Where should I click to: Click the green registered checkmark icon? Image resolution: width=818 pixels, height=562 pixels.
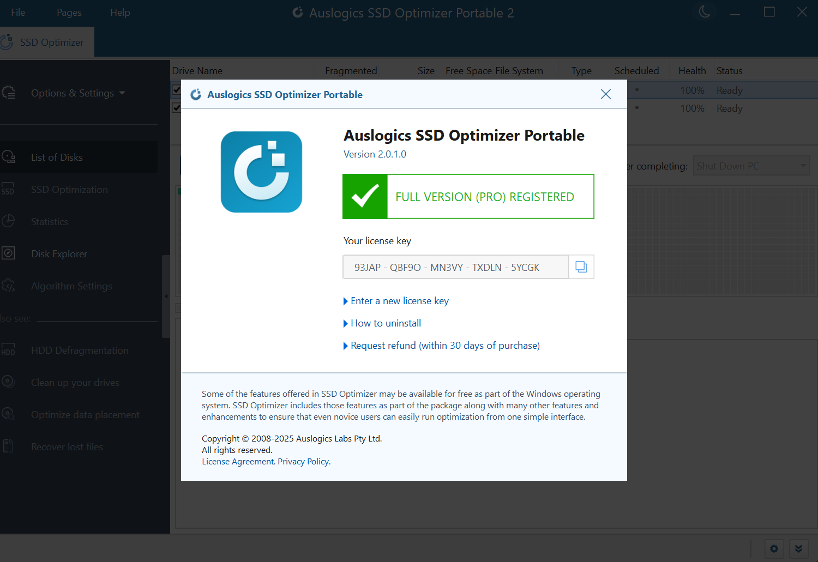[365, 197]
